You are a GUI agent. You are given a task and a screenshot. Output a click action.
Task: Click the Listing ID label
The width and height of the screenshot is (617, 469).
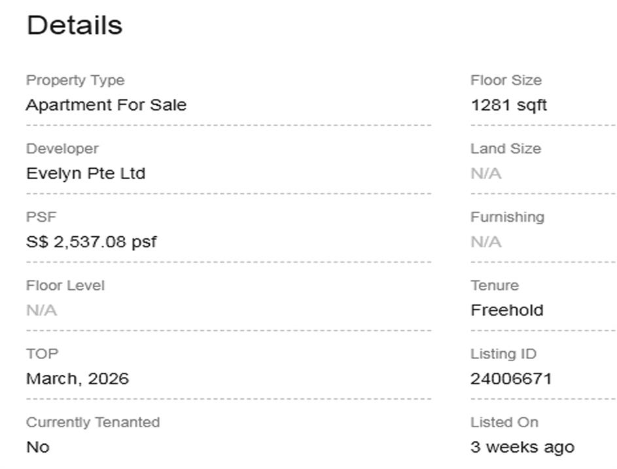(503, 354)
